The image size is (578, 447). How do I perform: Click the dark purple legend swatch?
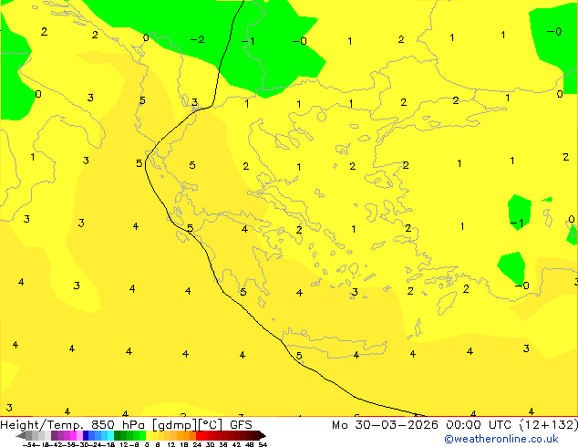54,435
